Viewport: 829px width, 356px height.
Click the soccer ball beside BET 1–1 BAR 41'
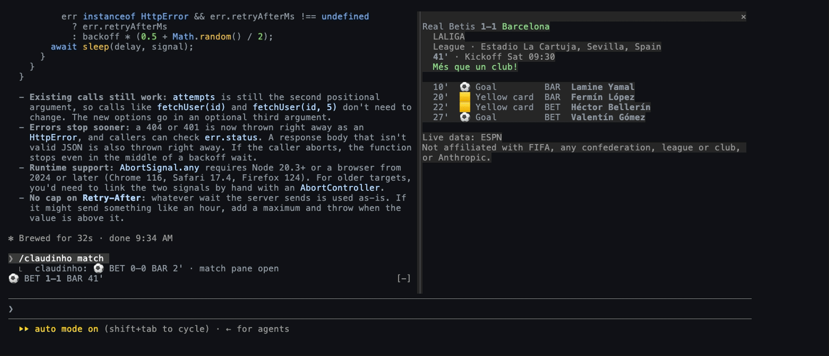pyautogui.click(x=14, y=279)
